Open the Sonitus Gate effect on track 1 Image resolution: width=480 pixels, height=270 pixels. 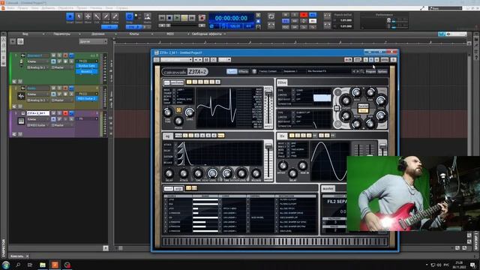(x=87, y=66)
